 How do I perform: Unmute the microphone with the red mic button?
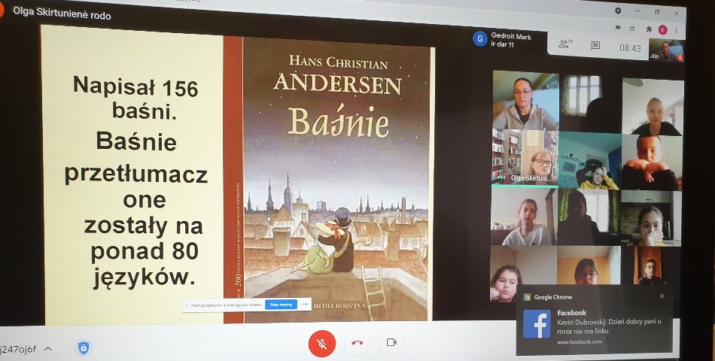point(322,343)
